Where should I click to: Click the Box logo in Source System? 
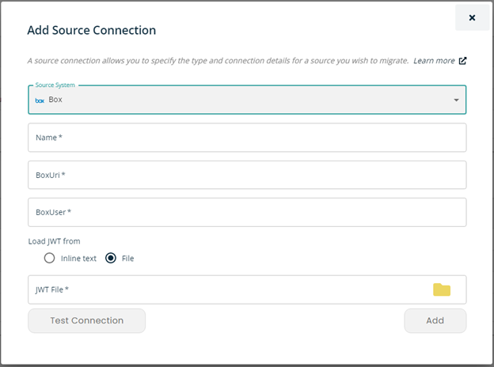pyautogui.click(x=40, y=100)
